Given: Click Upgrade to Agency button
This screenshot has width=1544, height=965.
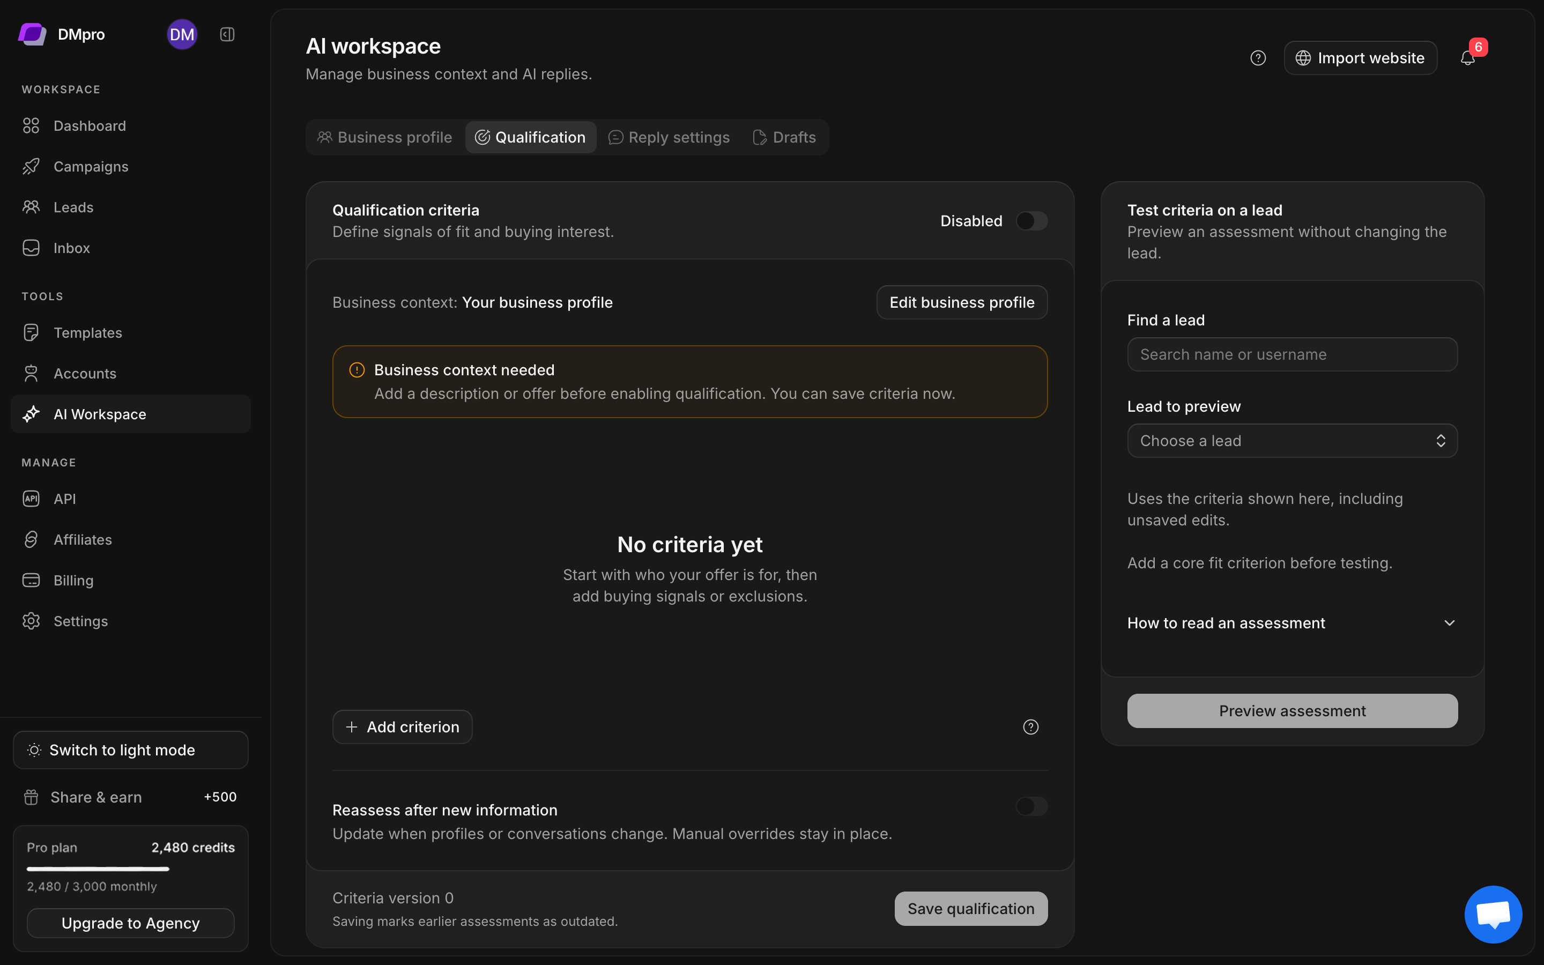Looking at the screenshot, I should pos(131,924).
